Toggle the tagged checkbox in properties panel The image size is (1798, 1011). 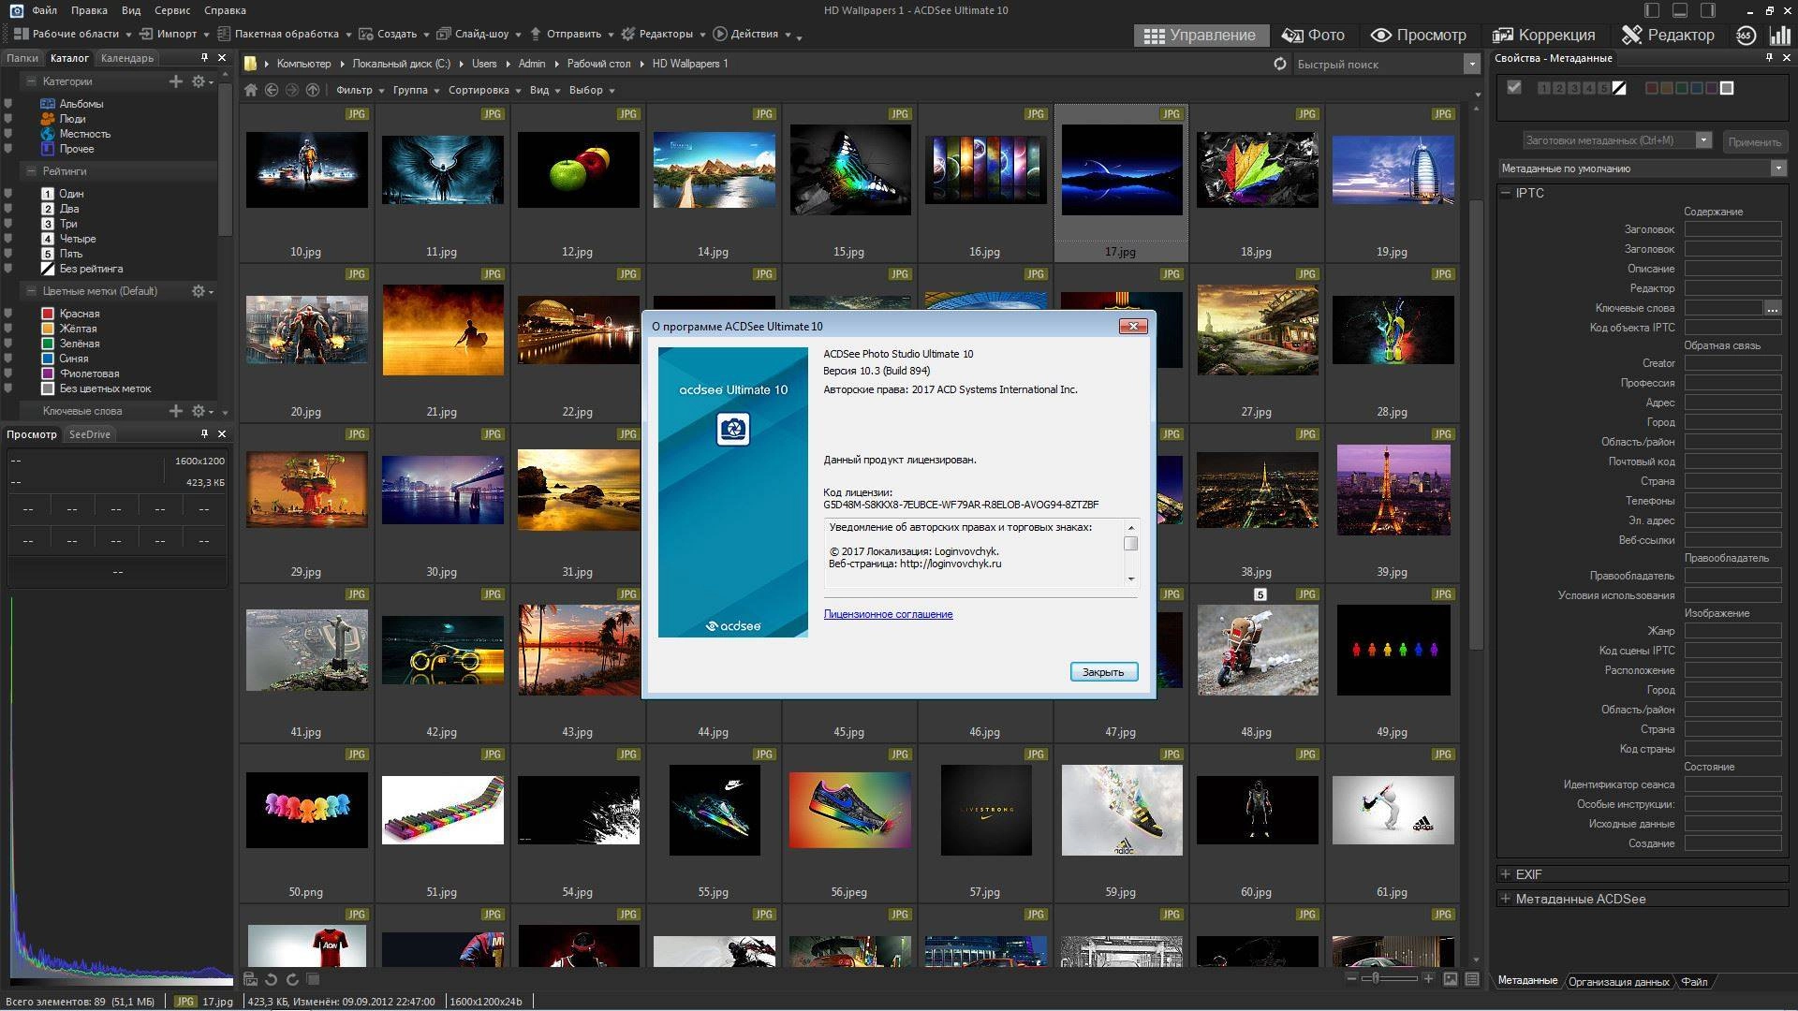[1514, 88]
